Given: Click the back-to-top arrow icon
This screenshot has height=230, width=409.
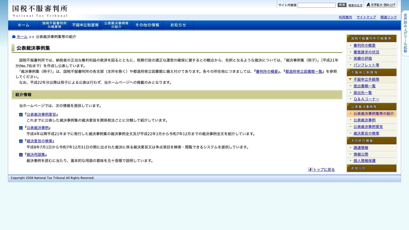Looking at the screenshot, I should click(310, 170).
